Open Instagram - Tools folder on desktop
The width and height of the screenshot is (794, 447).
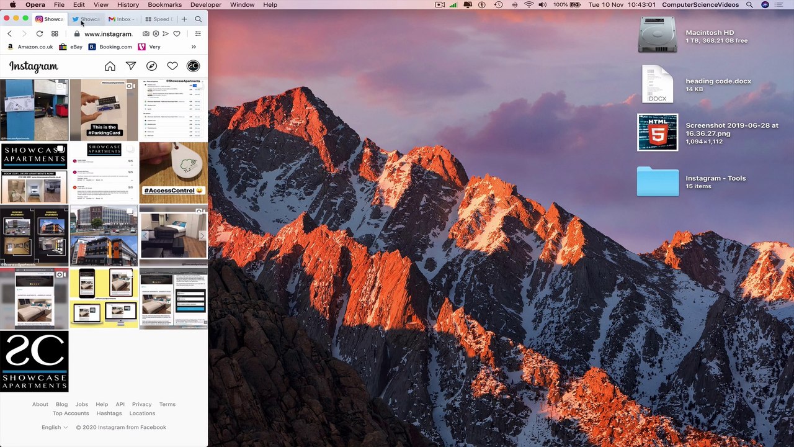658,181
